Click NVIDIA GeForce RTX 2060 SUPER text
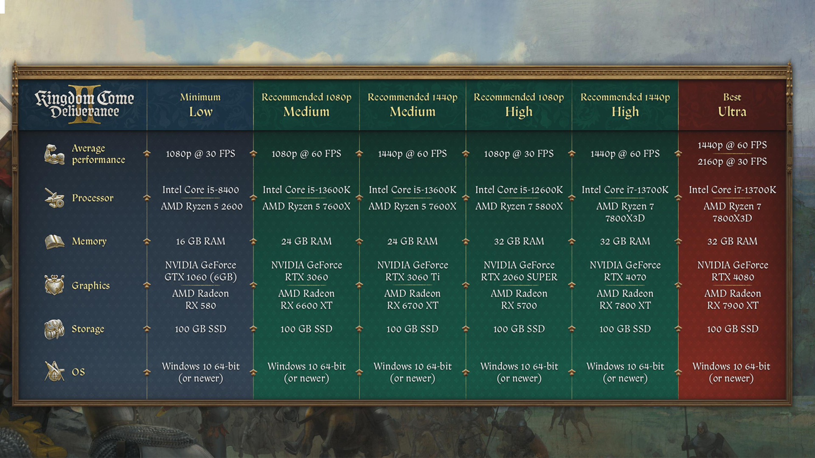815x458 pixels. (519, 271)
